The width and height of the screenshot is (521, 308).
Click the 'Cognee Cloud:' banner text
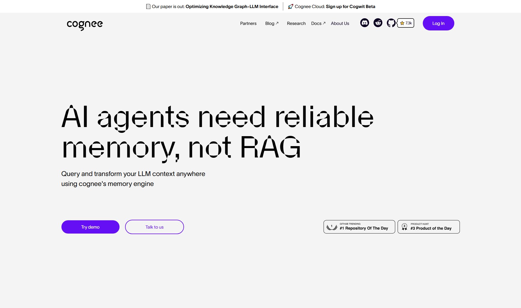310,6
